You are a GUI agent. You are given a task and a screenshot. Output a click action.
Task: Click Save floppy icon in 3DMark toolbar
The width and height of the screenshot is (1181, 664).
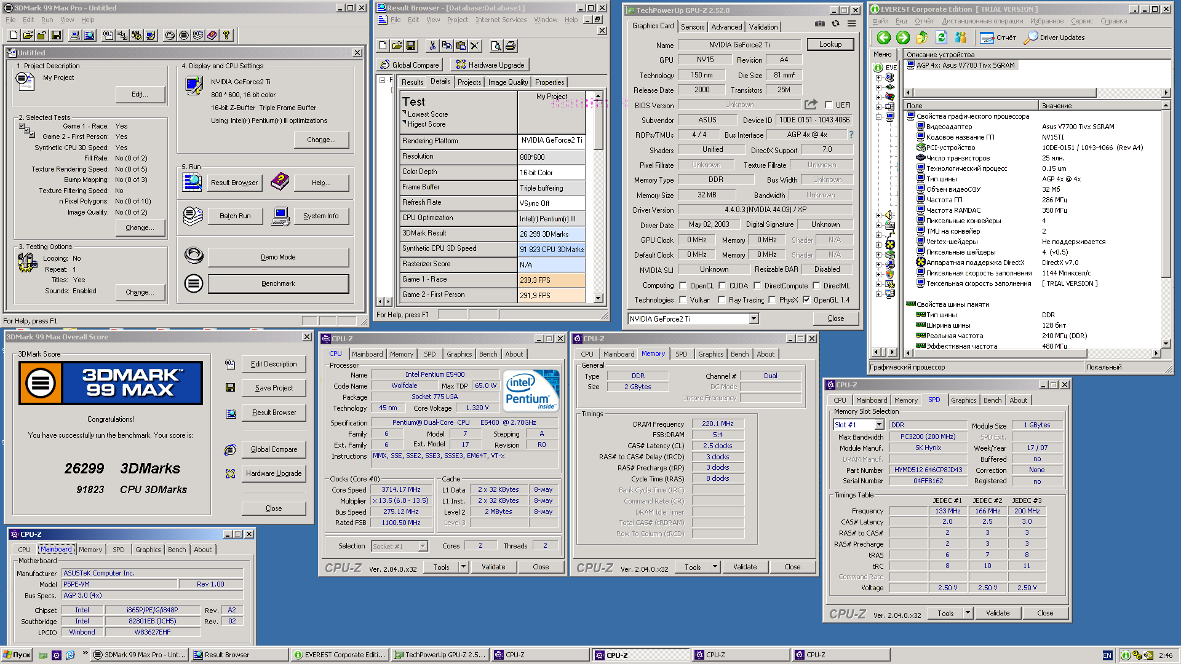[x=57, y=35]
